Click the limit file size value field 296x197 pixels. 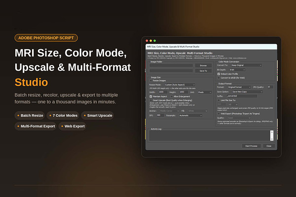click(222, 104)
